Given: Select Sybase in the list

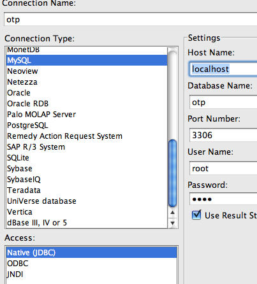Looking at the screenshot, I should click(87, 169).
